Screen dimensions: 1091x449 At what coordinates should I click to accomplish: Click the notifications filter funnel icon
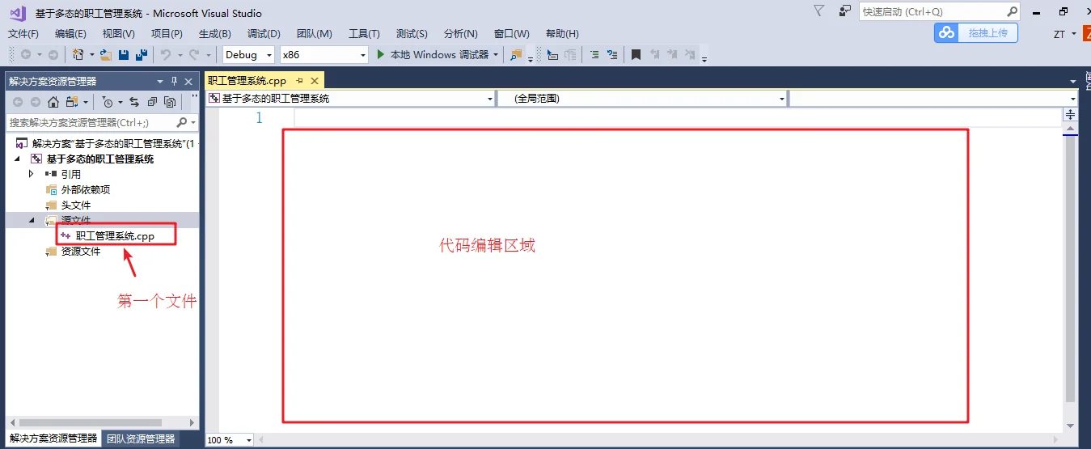(819, 11)
